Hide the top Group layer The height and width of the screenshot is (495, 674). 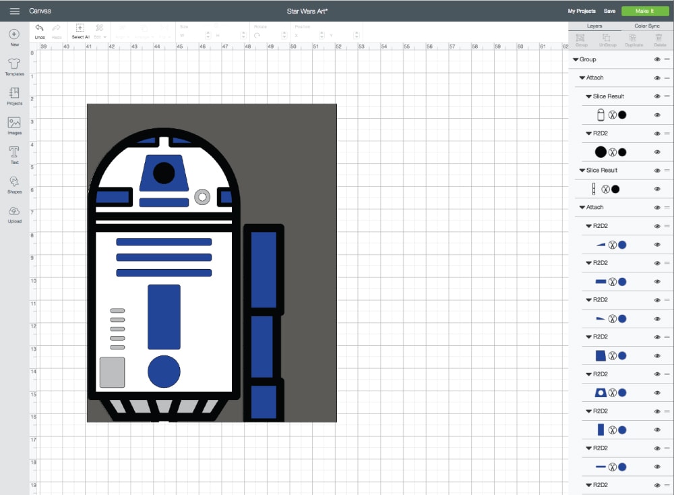657,59
